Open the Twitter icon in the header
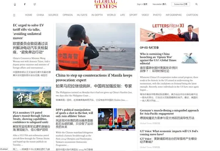 click(x=35, y=4)
